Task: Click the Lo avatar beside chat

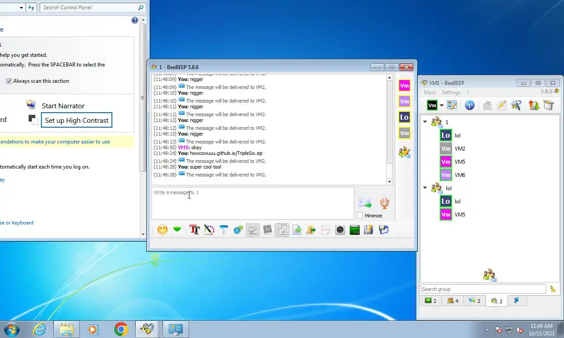Action: [x=404, y=117]
